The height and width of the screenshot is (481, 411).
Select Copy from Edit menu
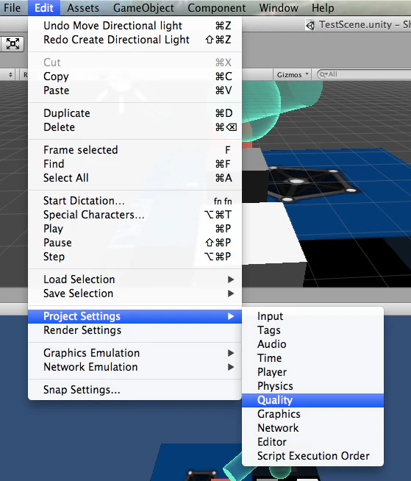pyautogui.click(x=135, y=76)
